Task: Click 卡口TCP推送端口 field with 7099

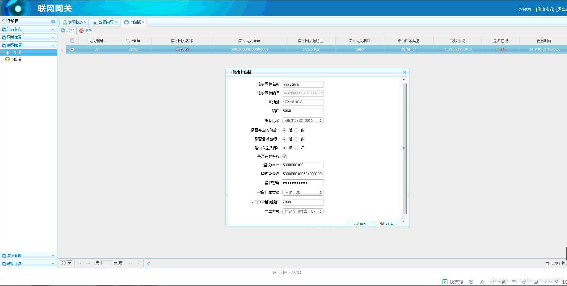Action: point(303,202)
